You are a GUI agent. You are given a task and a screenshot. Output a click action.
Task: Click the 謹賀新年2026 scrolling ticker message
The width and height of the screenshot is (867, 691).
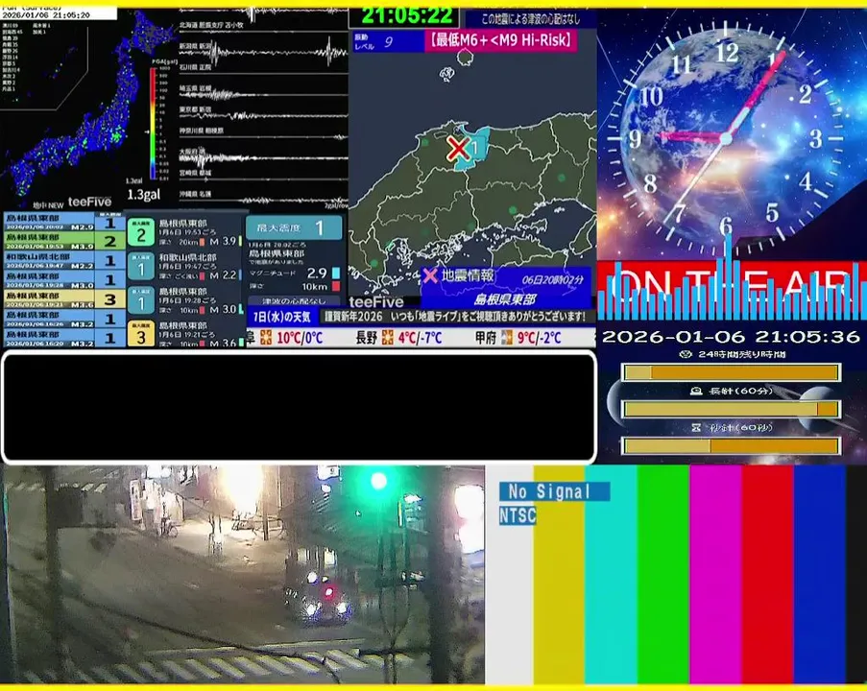pos(454,317)
